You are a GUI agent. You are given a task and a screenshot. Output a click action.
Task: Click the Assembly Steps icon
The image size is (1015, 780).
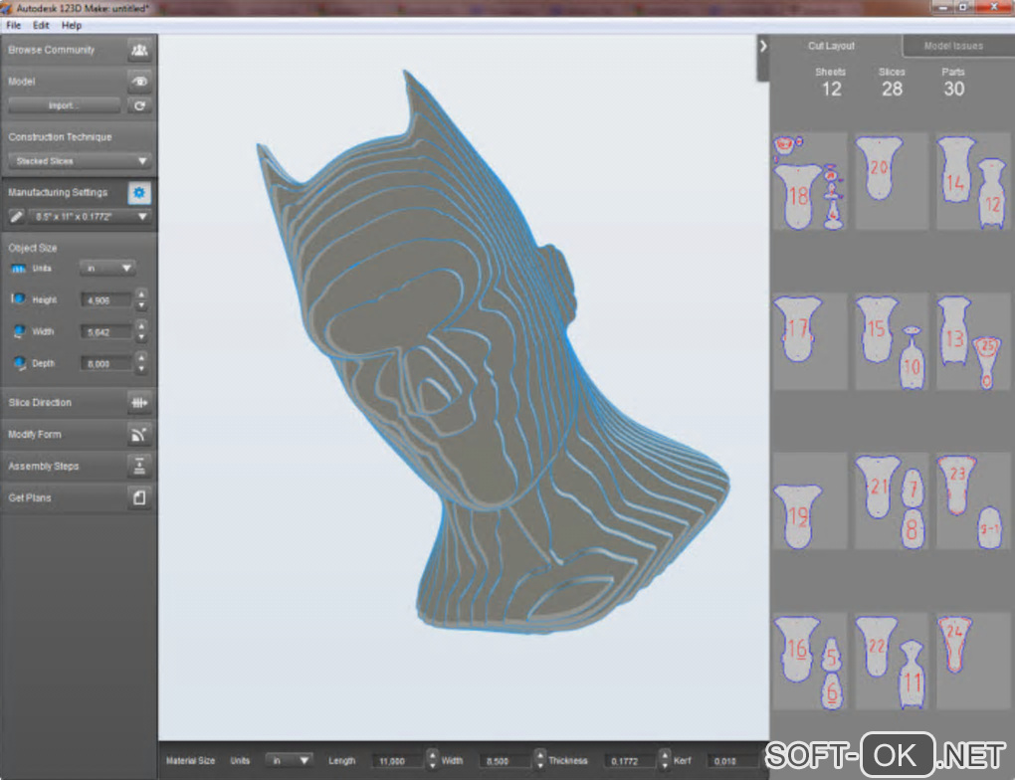point(139,466)
